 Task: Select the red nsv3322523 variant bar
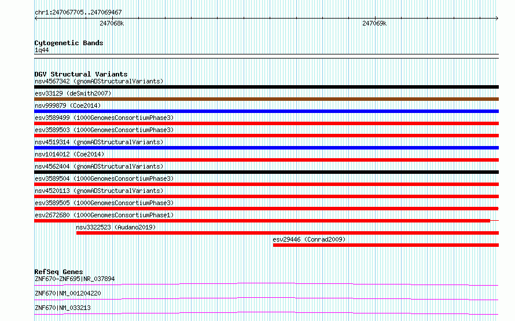(x=288, y=233)
